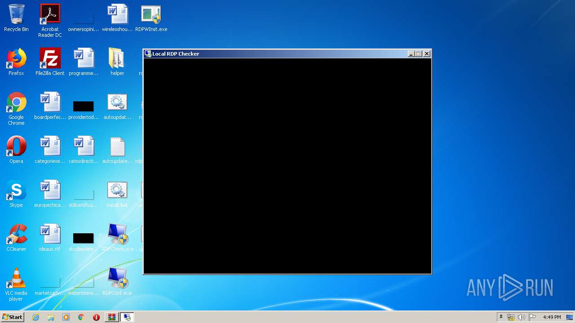This screenshot has width=575, height=323.
Task: Select the marketsadv... desktop file
Action: coord(50,286)
